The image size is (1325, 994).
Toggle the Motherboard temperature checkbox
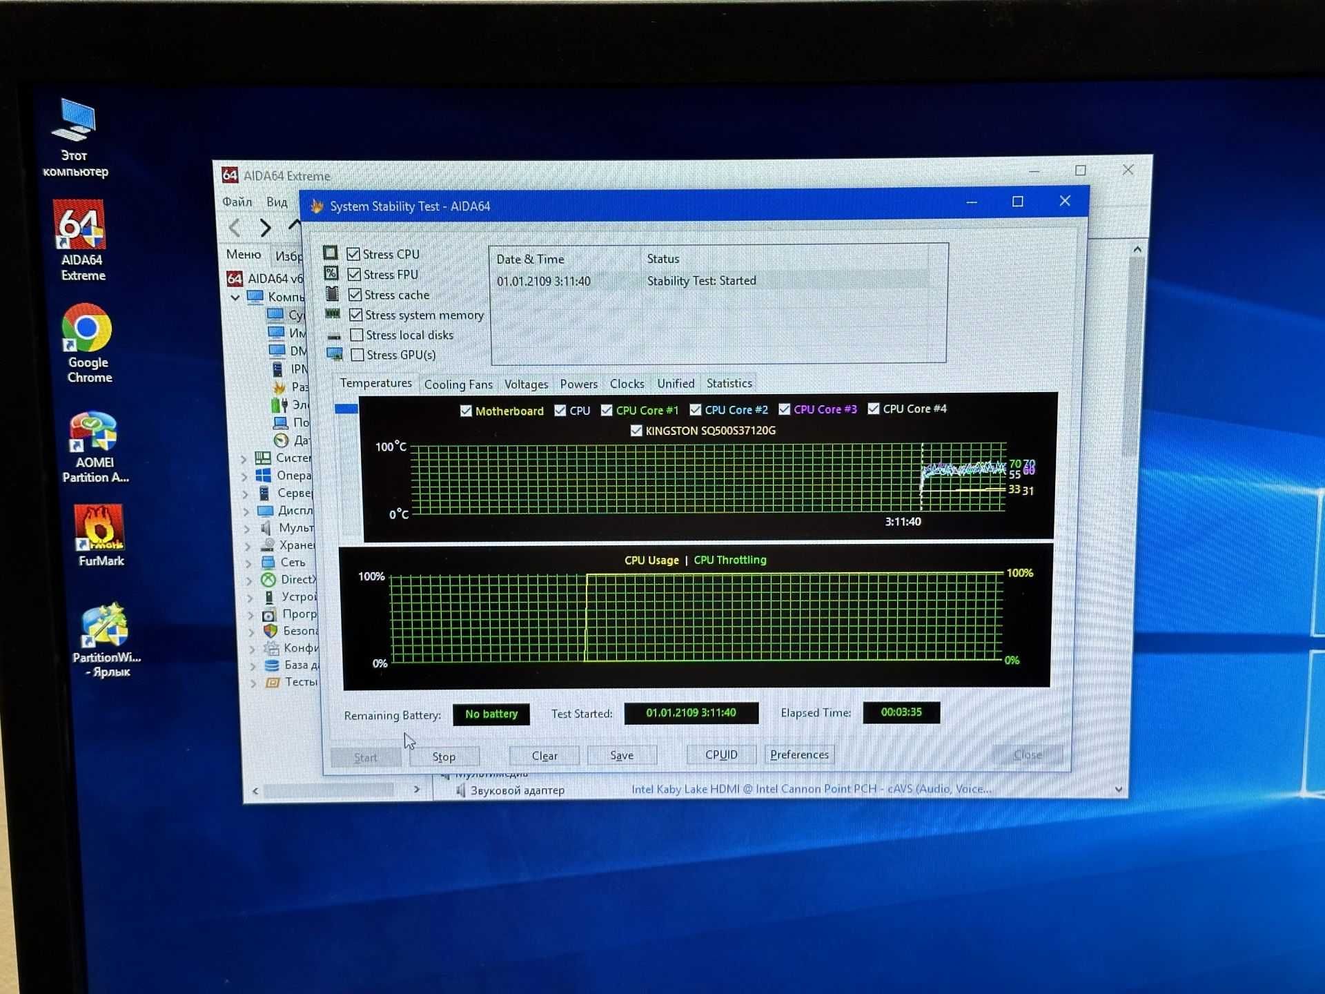pyautogui.click(x=466, y=411)
